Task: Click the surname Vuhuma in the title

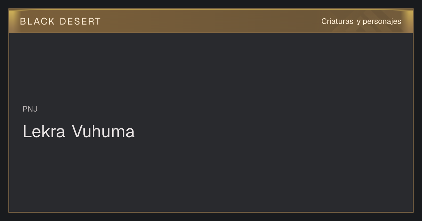Action: 103,132
